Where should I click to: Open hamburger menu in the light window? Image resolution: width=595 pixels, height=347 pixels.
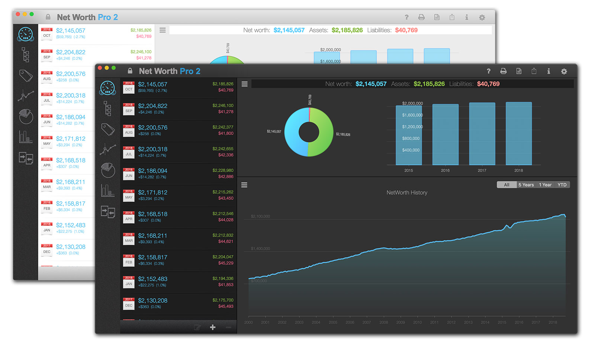pos(163,30)
